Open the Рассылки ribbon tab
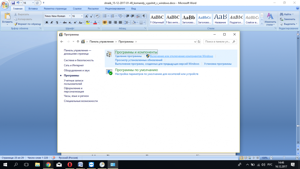Image resolution: width=300 pixels, height=169 pixels. (93, 9)
